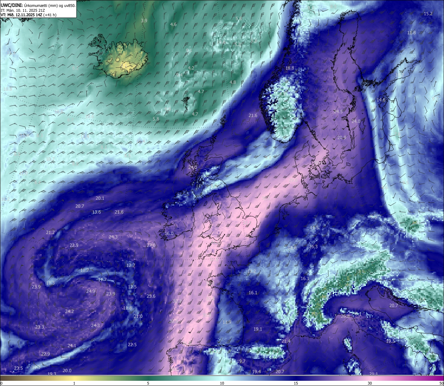Click the 24.1 value on the map
Screen dimensions: 444x386
pyautogui.click(x=72, y=346)
